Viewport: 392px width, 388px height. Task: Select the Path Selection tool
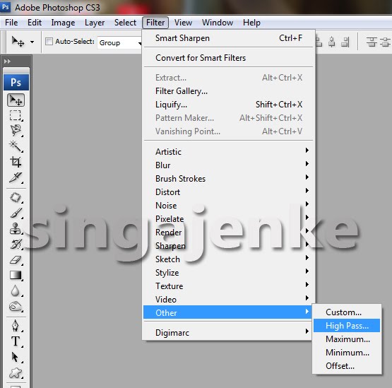coord(16,357)
